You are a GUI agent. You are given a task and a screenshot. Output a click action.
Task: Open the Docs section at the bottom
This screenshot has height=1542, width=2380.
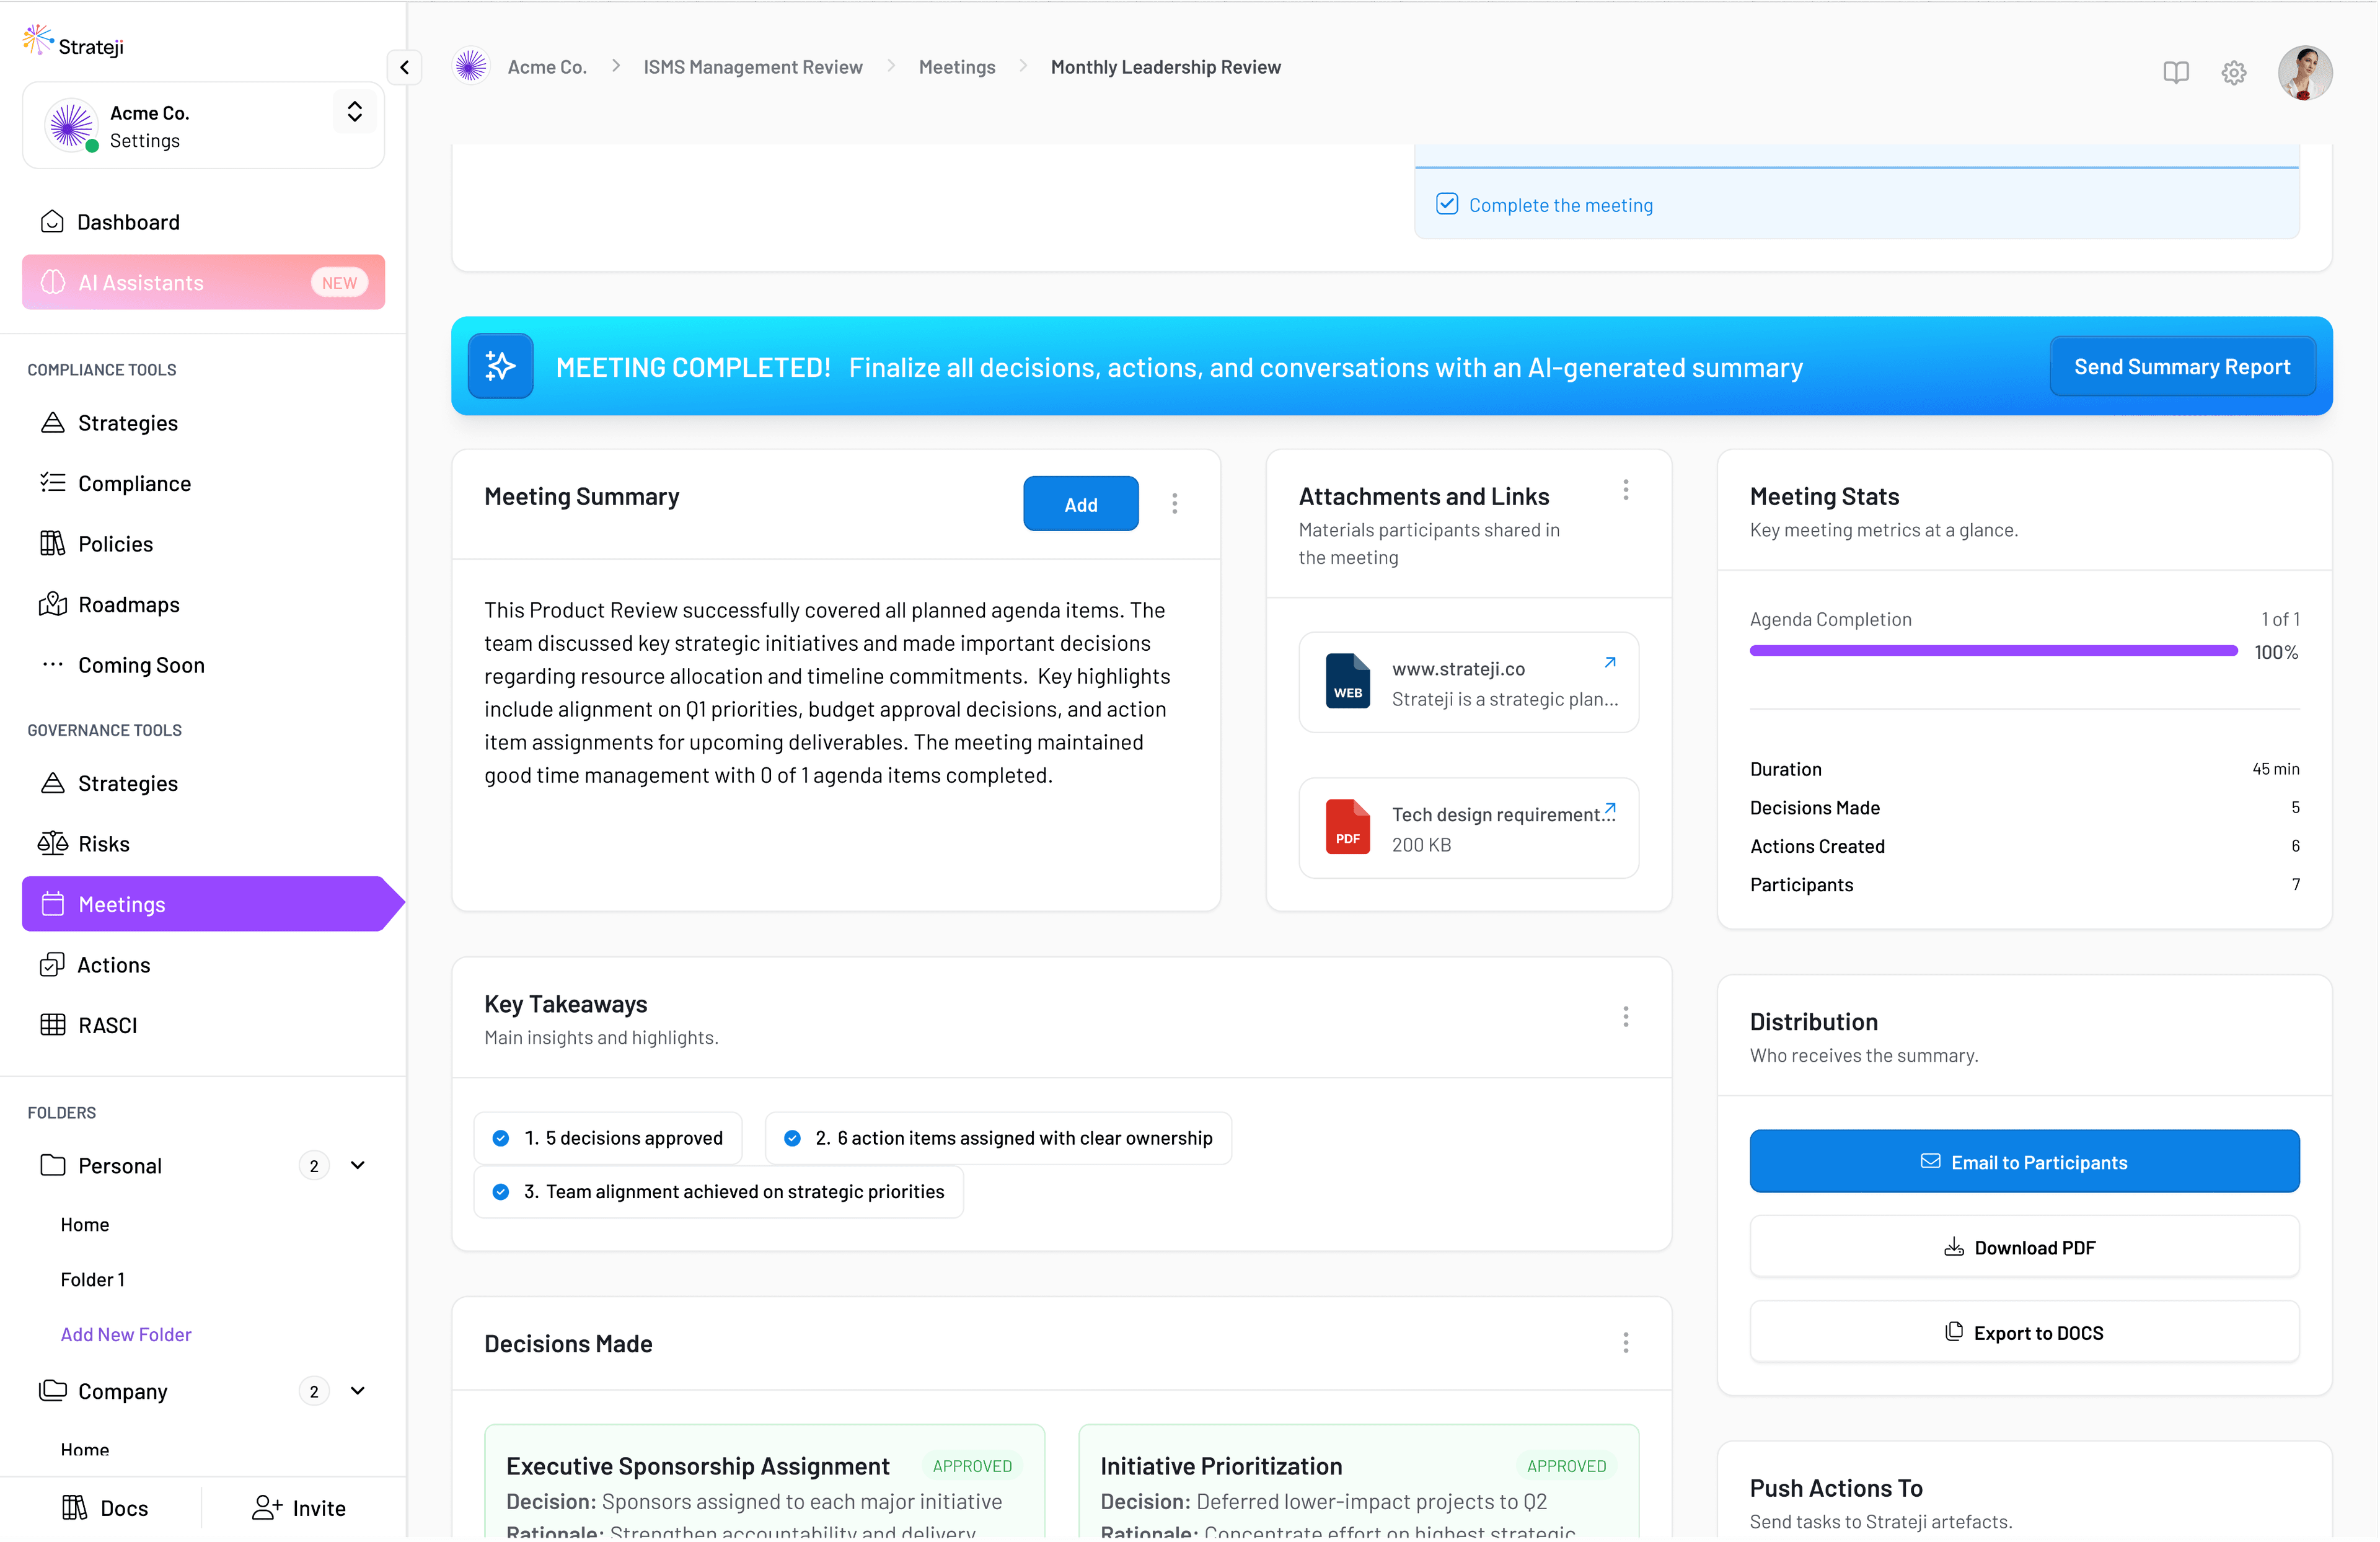[x=125, y=1508]
